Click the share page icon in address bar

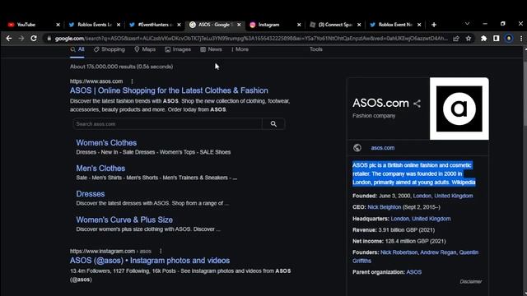(x=456, y=39)
